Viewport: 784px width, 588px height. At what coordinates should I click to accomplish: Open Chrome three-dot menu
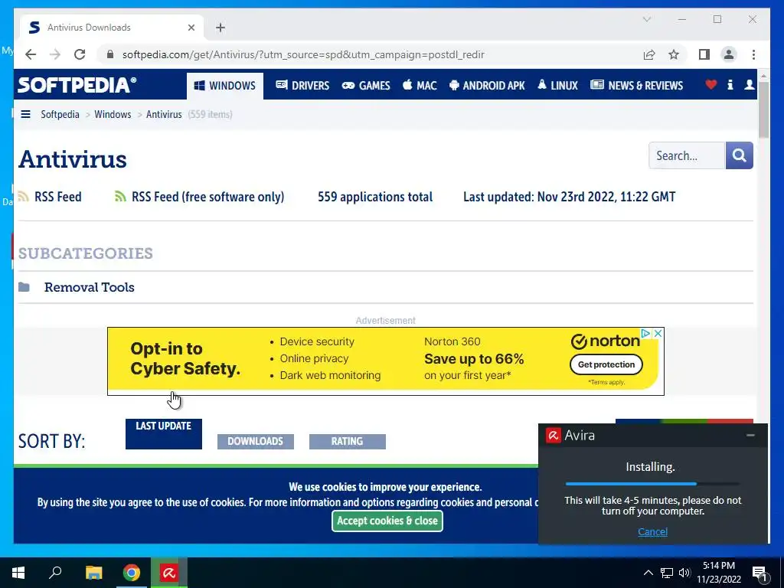click(x=753, y=54)
